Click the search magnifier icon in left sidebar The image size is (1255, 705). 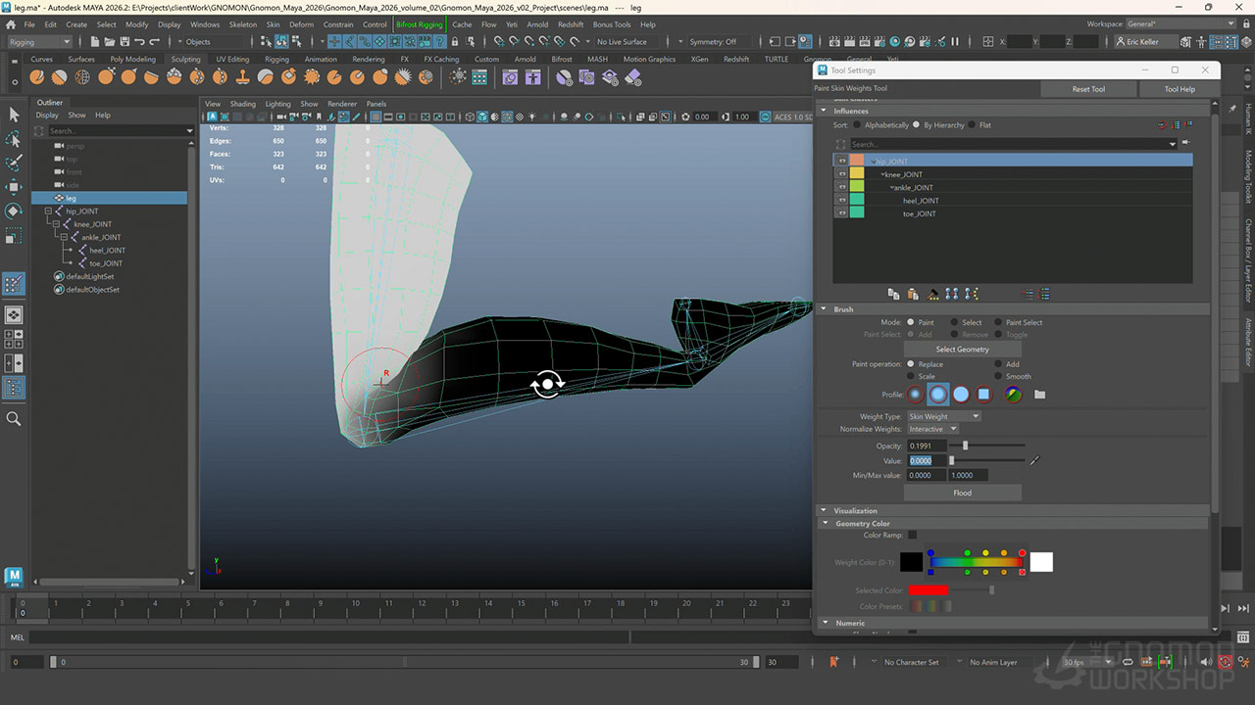(14, 418)
